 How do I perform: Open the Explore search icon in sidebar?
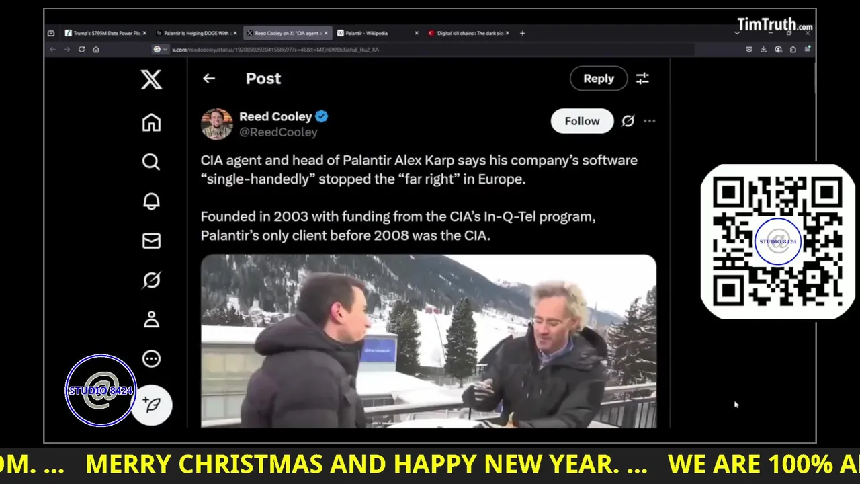coord(151,162)
